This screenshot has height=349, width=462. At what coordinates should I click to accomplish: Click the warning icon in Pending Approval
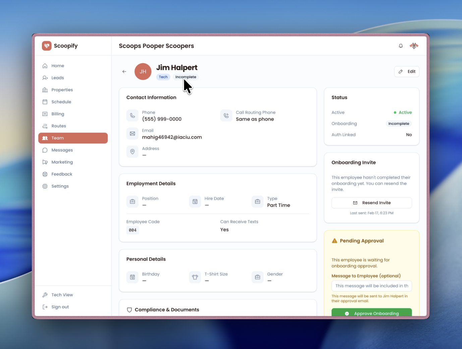click(335, 240)
